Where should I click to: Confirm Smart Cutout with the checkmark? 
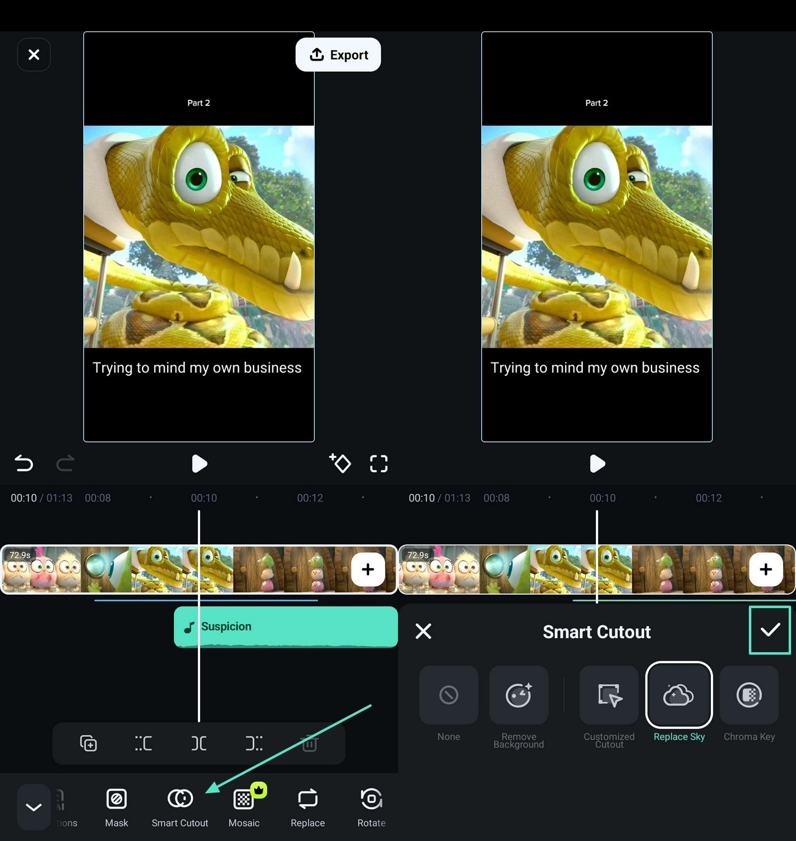pyautogui.click(x=770, y=630)
